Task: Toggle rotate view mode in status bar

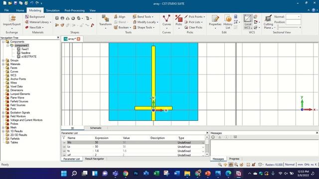Action: [x=231, y=165]
